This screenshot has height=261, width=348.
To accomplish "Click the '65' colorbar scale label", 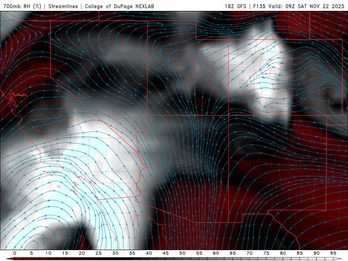I will [x=232, y=253].
